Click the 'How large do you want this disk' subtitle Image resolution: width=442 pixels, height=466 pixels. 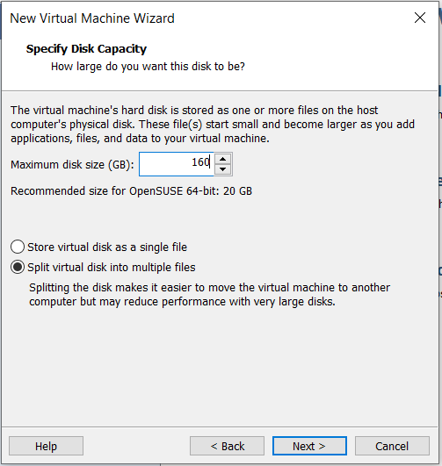point(148,67)
